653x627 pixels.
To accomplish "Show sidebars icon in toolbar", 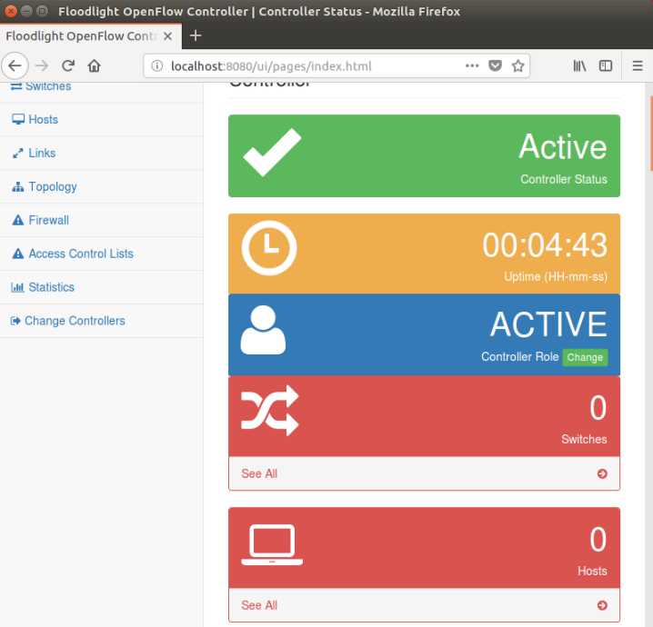I will [x=605, y=65].
